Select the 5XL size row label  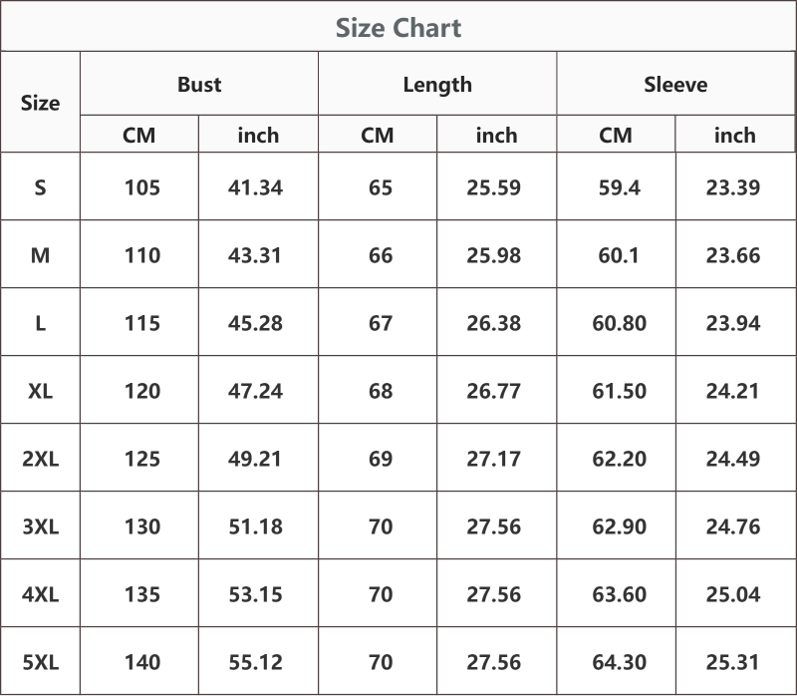pyautogui.click(x=40, y=662)
